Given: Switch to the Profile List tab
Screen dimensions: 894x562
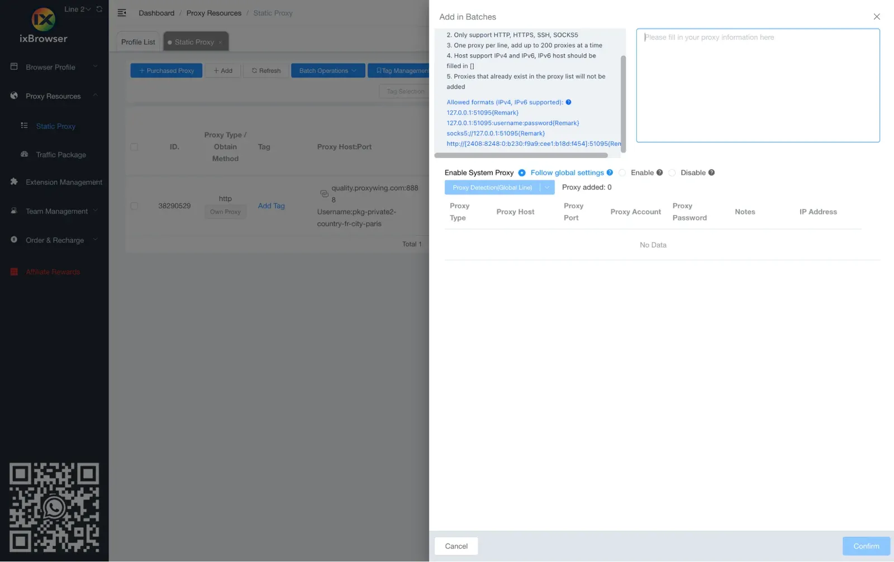Looking at the screenshot, I should [x=138, y=42].
